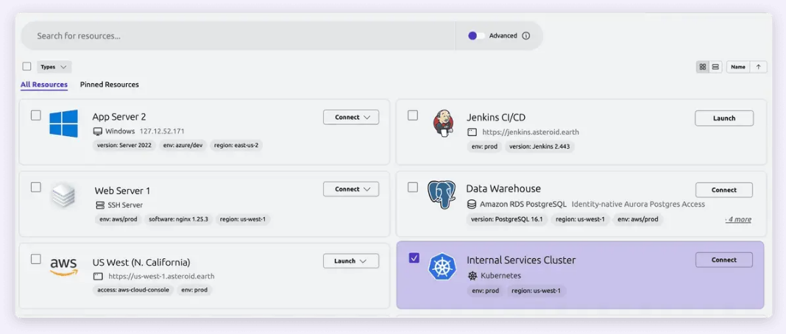Click the Kubernetes wheel logo of Internal Services Cluster
The height and width of the screenshot is (334, 786).
point(442,267)
